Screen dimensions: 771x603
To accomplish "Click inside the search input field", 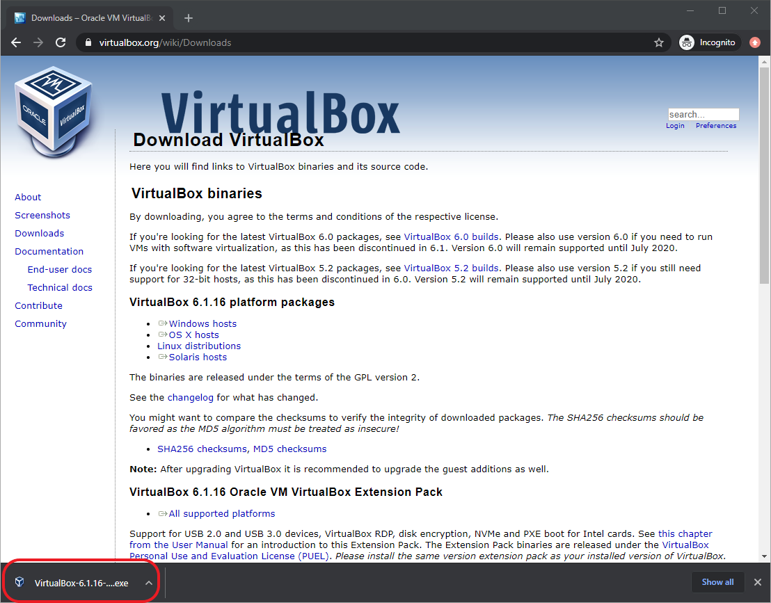I will (x=703, y=114).
